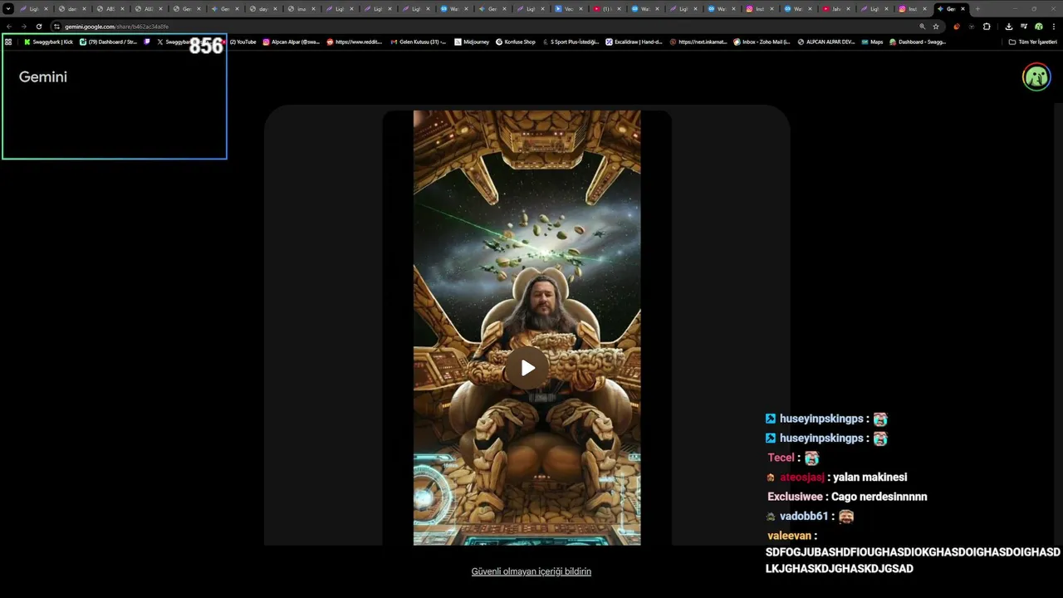Viewport: 1063px width, 598px height.
Task: Open the 'Dashboard - Swagg...' bookmark
Action: tap(917, 42)
